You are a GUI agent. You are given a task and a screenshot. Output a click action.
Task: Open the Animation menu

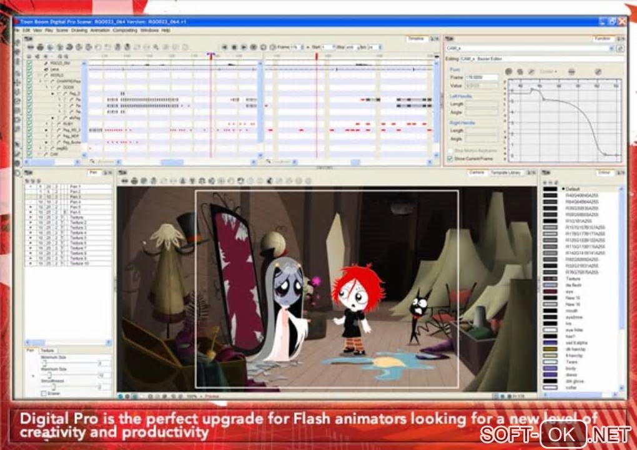click(x=100, y=31)
